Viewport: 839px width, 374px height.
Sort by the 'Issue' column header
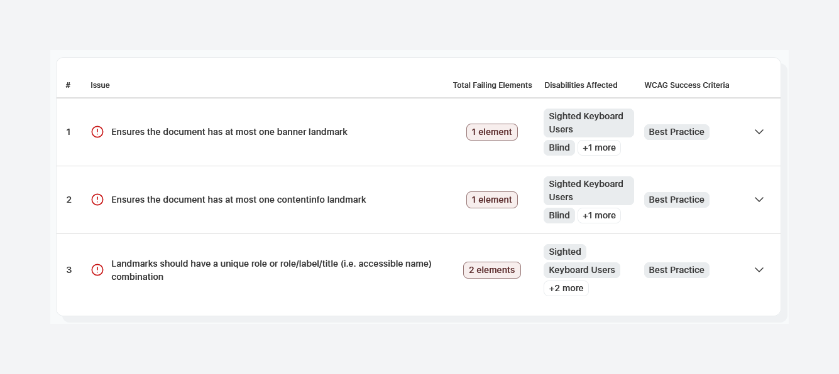point(100,85)
